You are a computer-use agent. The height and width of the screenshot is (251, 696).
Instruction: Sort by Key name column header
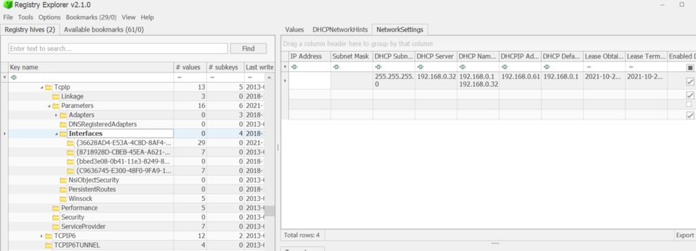90,67
